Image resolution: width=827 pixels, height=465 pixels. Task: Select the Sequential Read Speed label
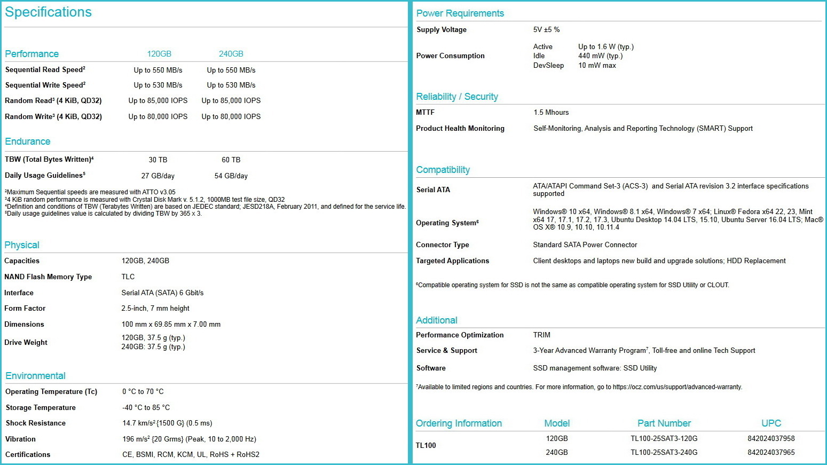(x=45, y=69)
